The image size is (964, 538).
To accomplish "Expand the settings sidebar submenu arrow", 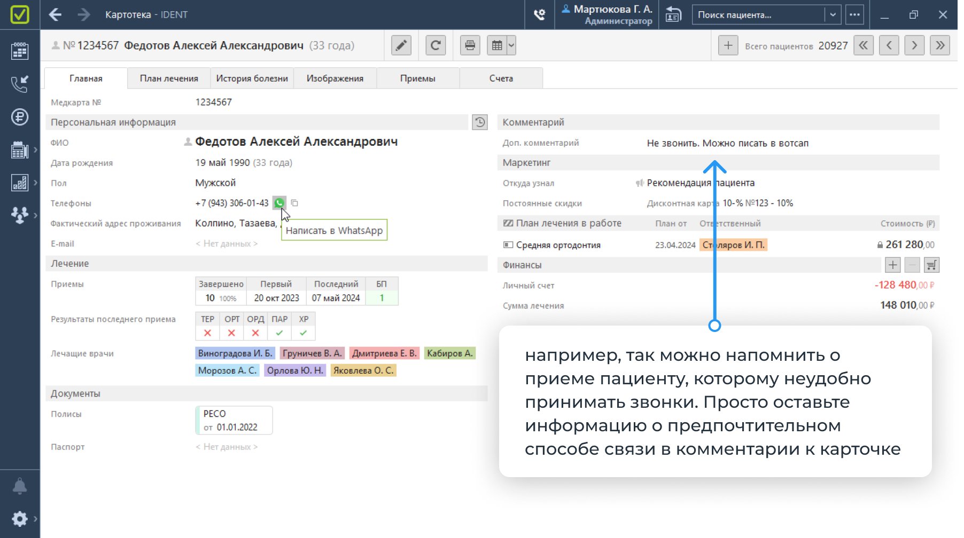I will pos(35,519).
